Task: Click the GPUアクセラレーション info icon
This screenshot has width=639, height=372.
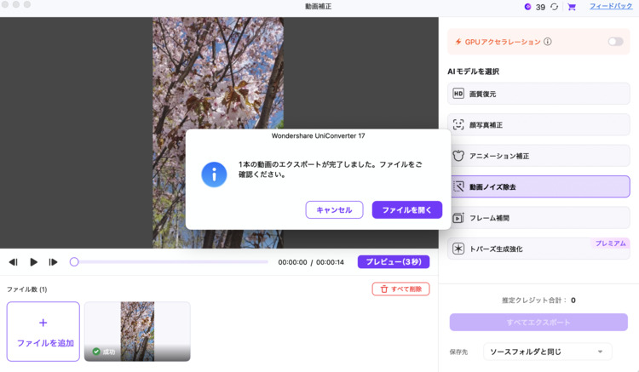Action: coord(548,42)
